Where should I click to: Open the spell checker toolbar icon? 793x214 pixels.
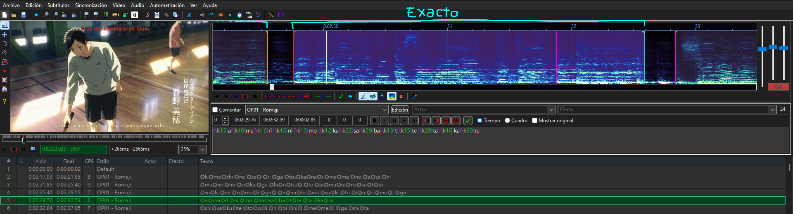tap(258, 15)
